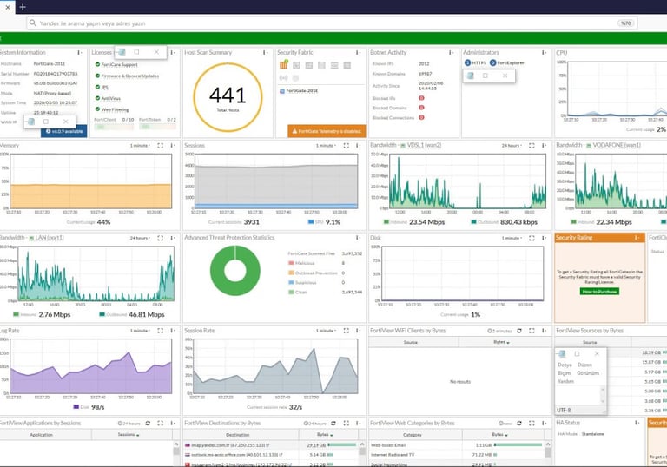Expand the Bandwidth LAN (port1) widget fullscreen
The width and height of the screenshot is (667, 467).
tap(161, 238)
